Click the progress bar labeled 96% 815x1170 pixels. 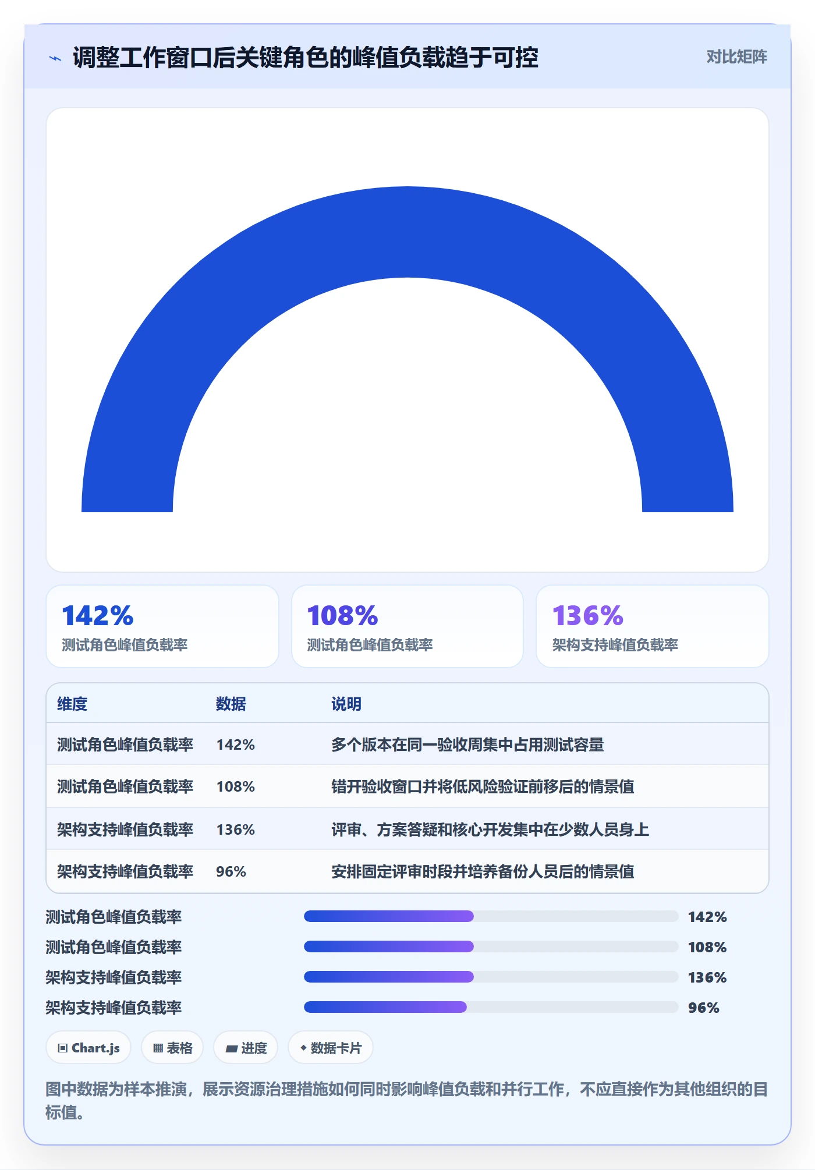tap(491, 1007)
